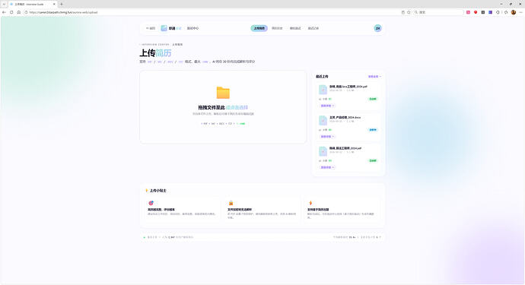The image size is (525, 285).
Task: Select the active 上传 tab in header
Action: tap(259, 28)
